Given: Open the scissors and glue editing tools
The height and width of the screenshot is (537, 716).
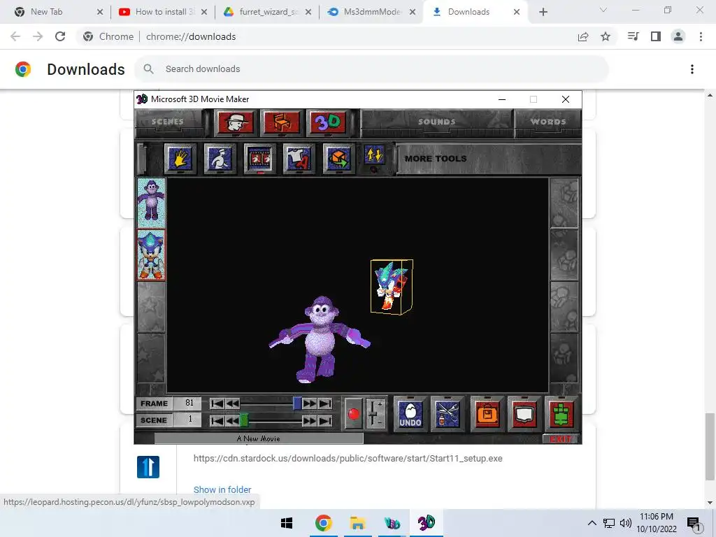Looking at the screenshot, I should pyautogui.click(x=447, y=414).
